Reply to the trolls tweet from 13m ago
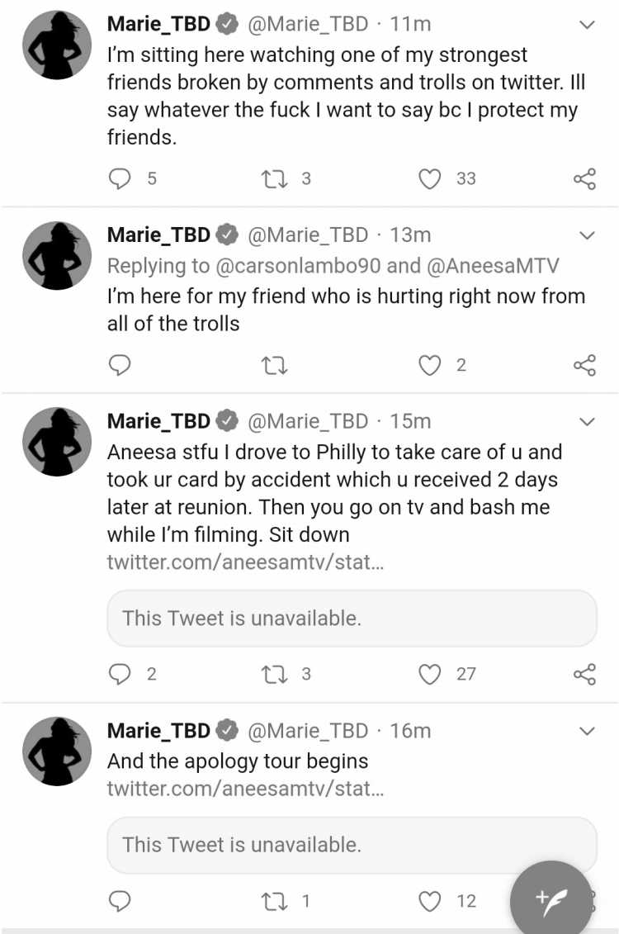Viewport: 619px width, 934px height. click(120, 364)
